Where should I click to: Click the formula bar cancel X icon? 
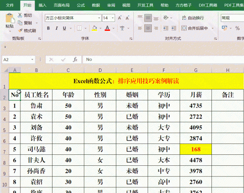(51, 59)
